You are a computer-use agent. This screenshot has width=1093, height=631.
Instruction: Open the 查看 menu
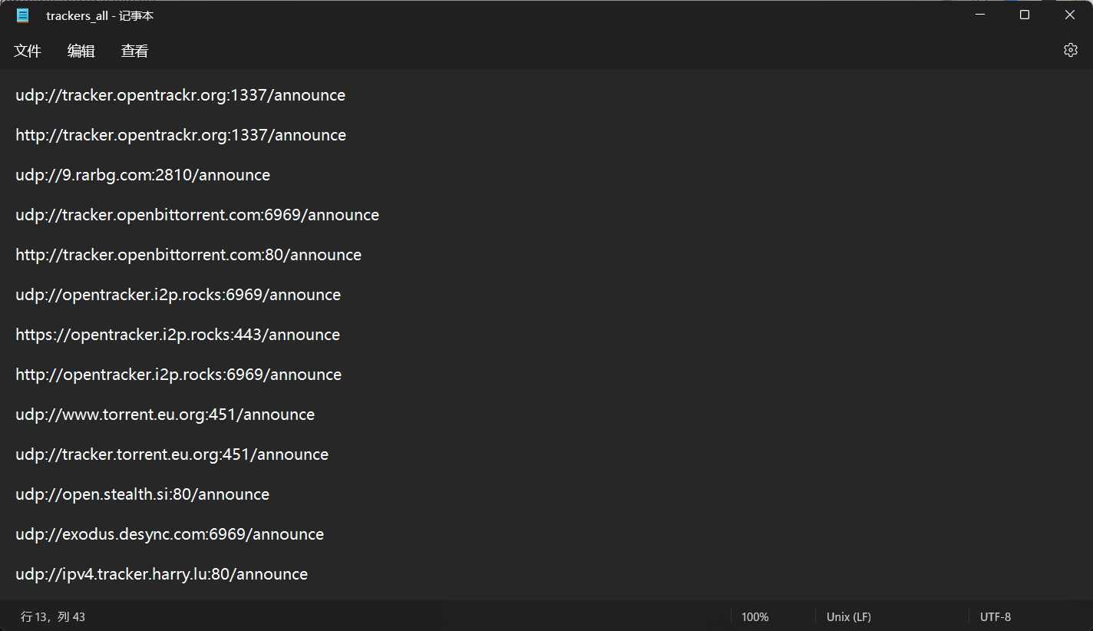coord(135,51)
